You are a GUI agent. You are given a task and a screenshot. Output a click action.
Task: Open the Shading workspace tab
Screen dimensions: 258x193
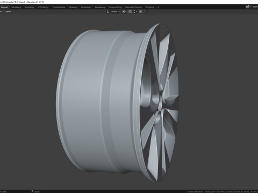73,8
